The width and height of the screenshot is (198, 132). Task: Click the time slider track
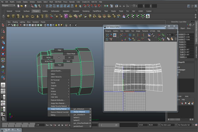click(x=18, y=125)
